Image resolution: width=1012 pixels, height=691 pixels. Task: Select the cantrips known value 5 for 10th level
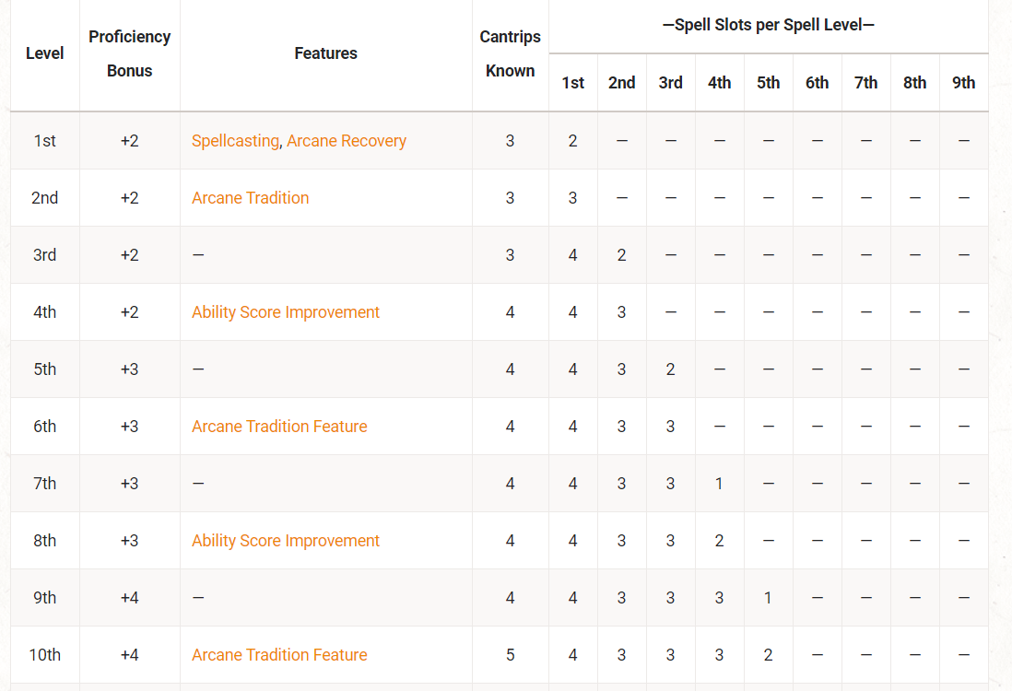(511, 655)
